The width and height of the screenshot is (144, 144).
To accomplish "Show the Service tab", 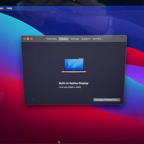I will [97, 39].
